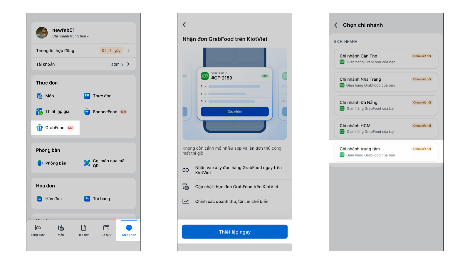The width and height of the screenshot is (470, 264).
Task: Switch to the Hóa đơn bottom tab
Action: (x=83, y=230)
